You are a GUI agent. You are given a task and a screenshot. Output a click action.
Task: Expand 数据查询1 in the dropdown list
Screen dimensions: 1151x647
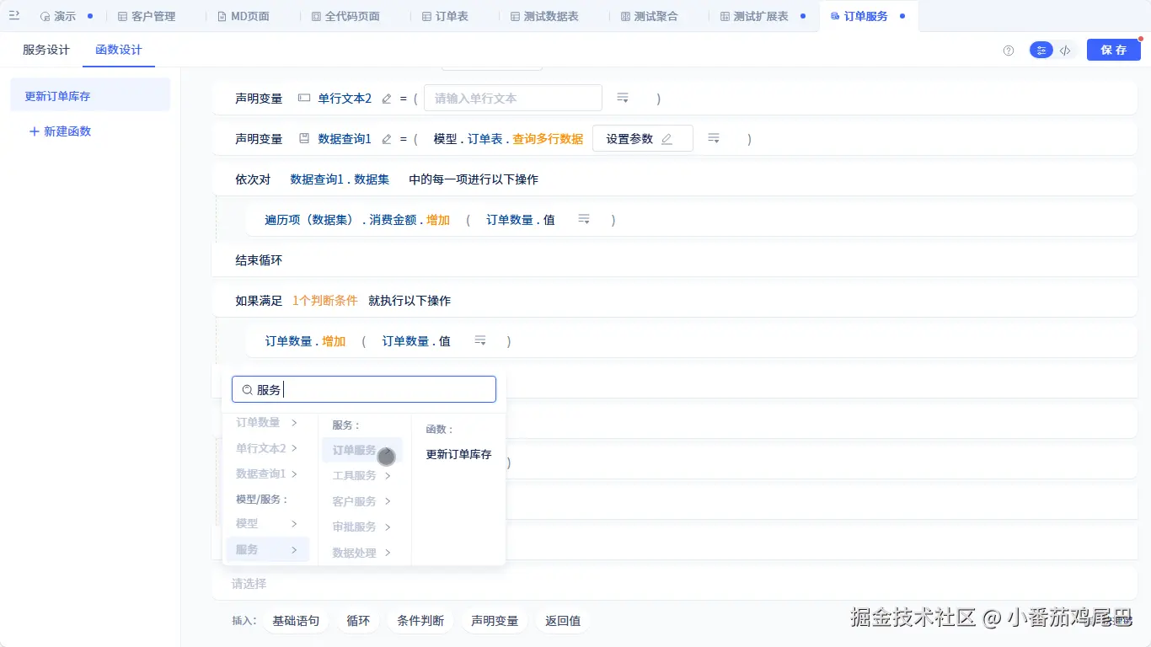tap(266, 473)
